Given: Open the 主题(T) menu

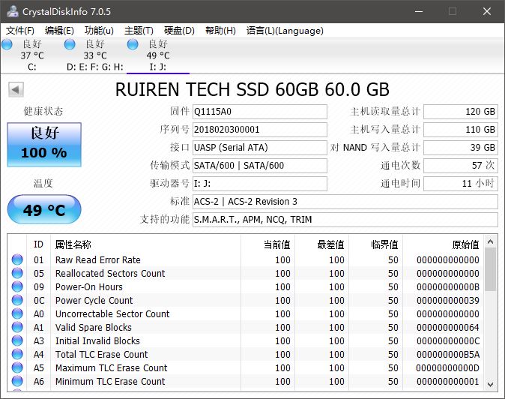Looking at the screenshot, I should click(139, 31).
